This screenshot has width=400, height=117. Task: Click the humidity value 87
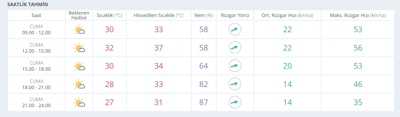pyautogui.click(x=203, y=102)
